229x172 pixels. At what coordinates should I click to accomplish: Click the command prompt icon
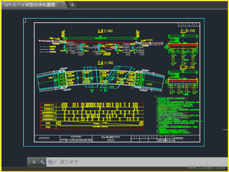click(51, 162)
